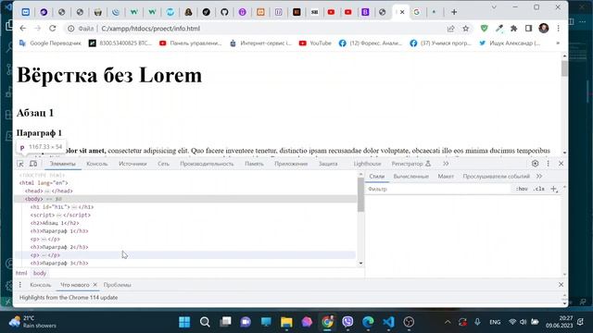Show more DevTools tabs via chevron after Регистратор

(446, 164)
